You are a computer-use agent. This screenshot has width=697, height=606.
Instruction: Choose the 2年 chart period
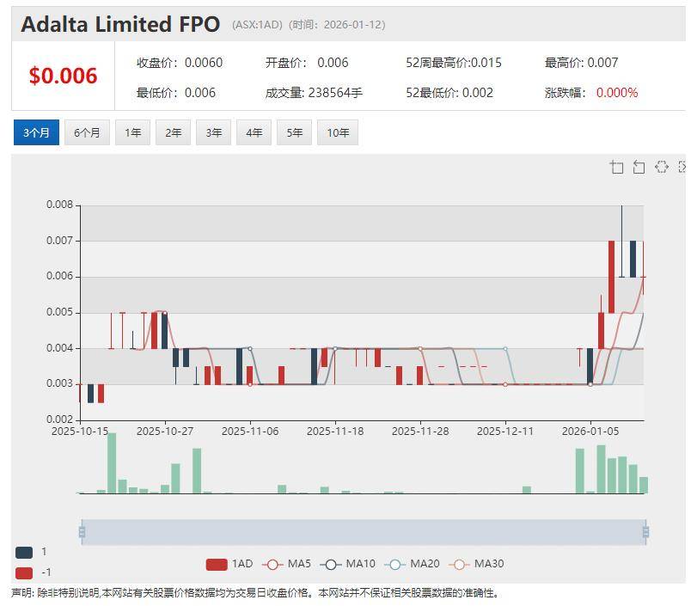(174, 132)
